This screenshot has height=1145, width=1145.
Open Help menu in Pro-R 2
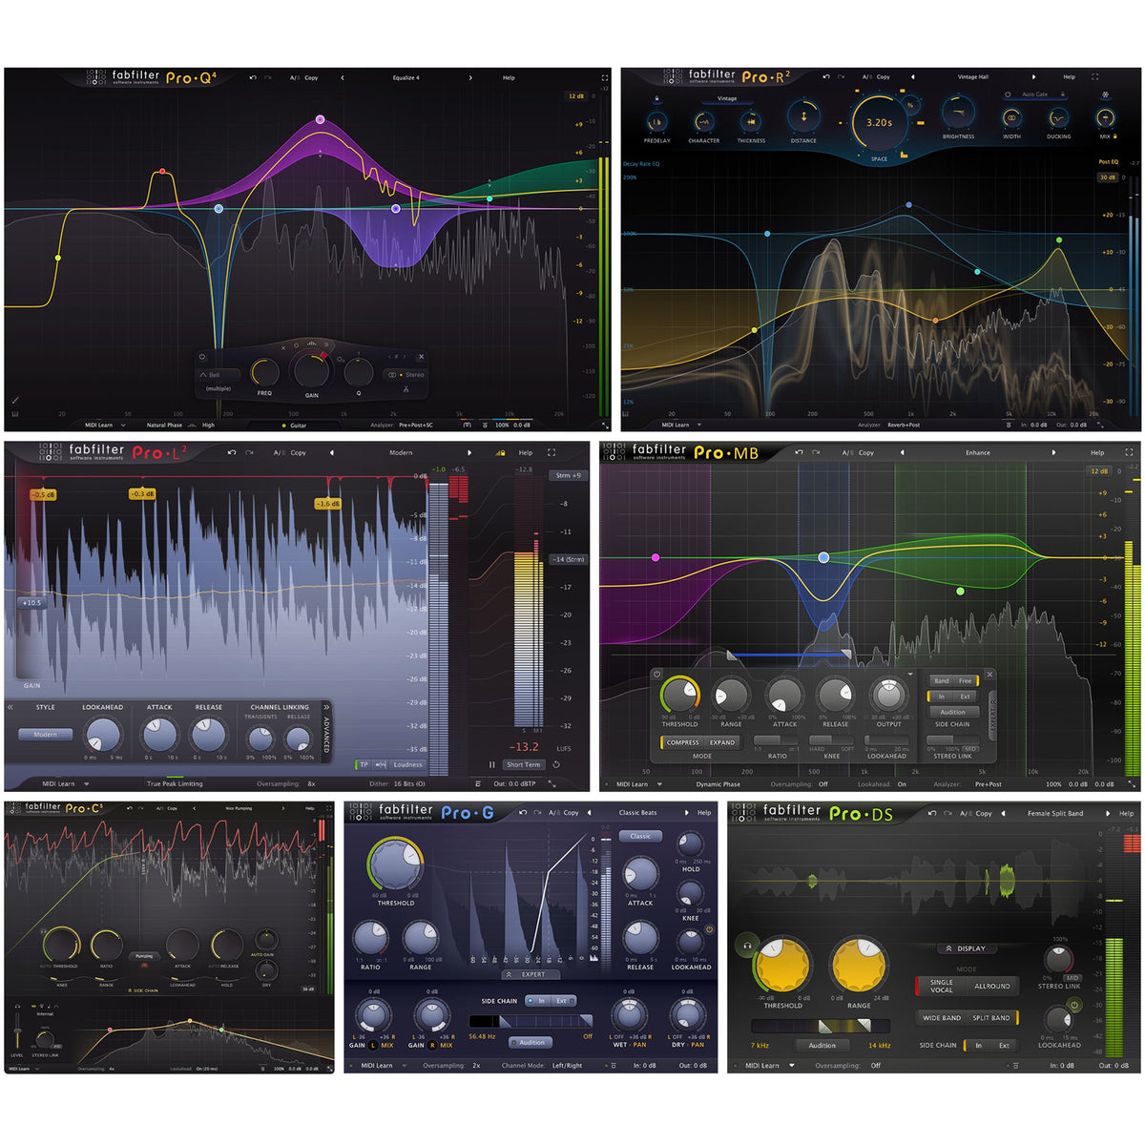pos(1069,76)
